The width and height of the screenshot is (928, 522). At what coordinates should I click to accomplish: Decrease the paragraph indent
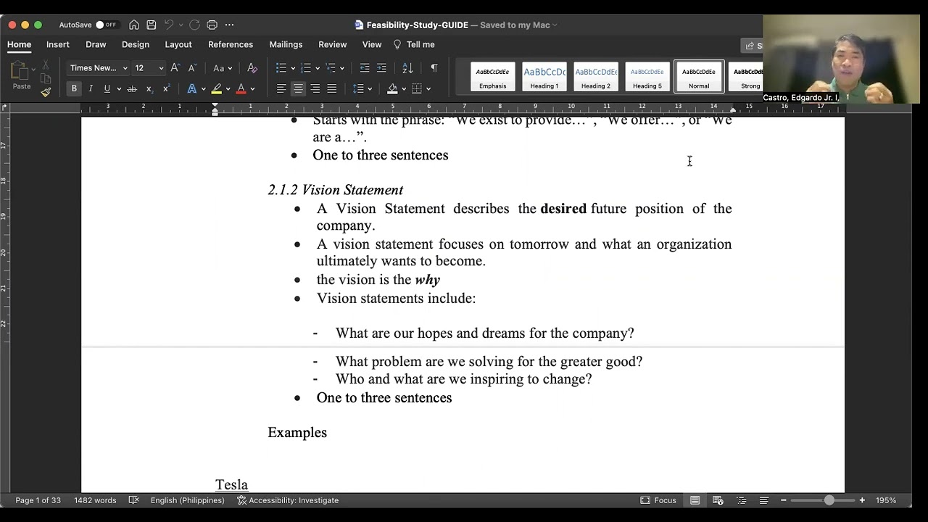[365, 67]
